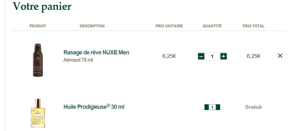Select the QUANTITÉ column header
This screenshot has height=131, width=291.
[x=212, y=26]
